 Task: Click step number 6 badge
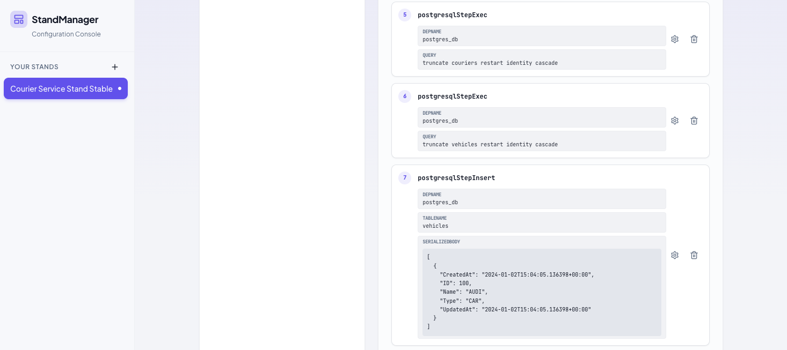(405, 96)
